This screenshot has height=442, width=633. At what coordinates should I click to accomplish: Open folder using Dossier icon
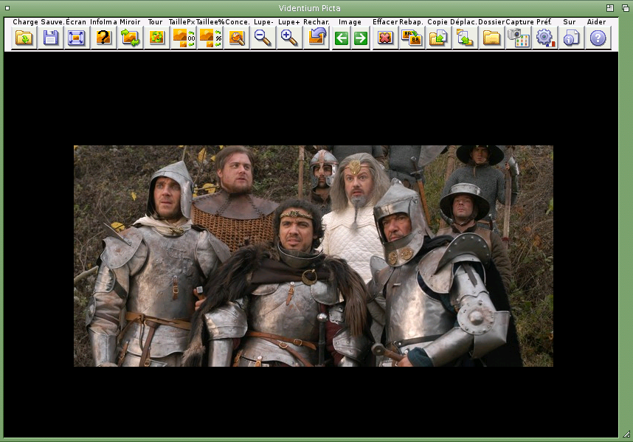click(491, 38)
